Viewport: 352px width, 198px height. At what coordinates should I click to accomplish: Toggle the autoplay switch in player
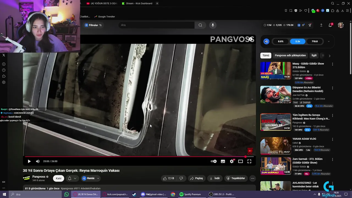tap(214, 161)
